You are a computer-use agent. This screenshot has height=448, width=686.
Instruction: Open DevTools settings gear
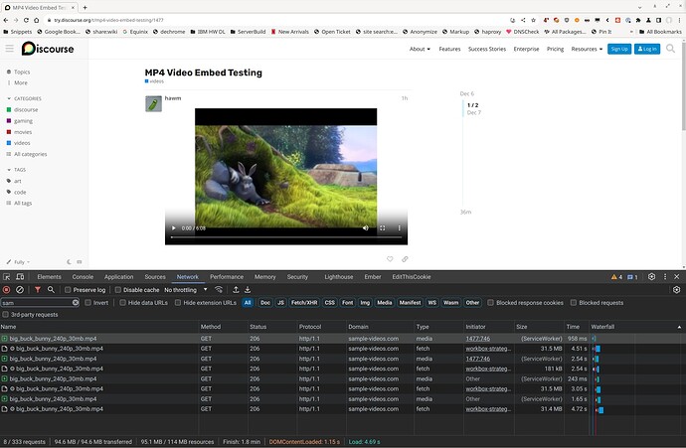coord(651,277)
